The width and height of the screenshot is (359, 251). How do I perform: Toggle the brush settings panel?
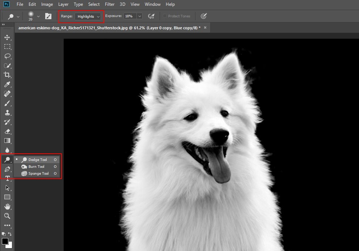(x=48, y=16)
